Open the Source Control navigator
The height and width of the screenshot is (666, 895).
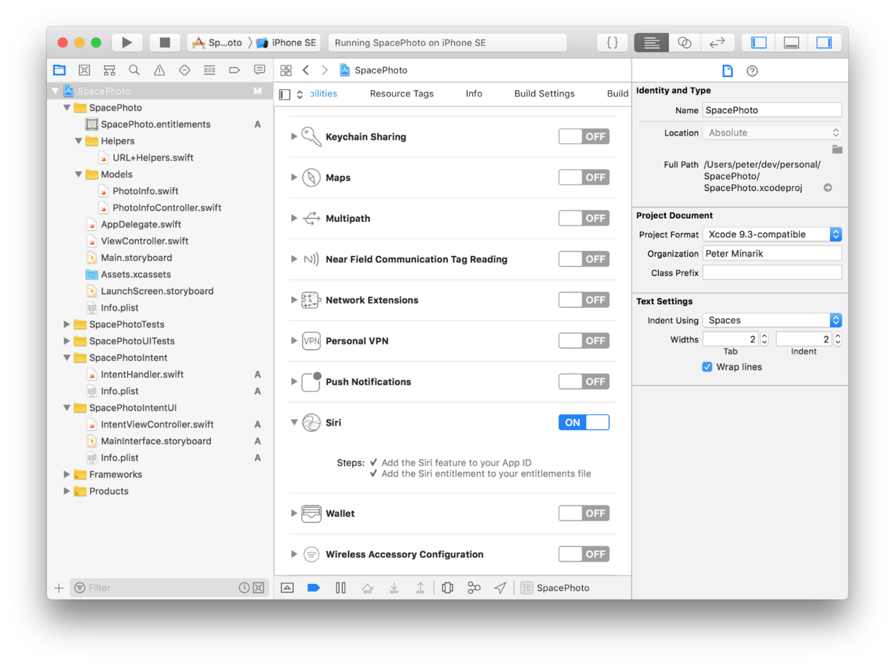point(84,70)
